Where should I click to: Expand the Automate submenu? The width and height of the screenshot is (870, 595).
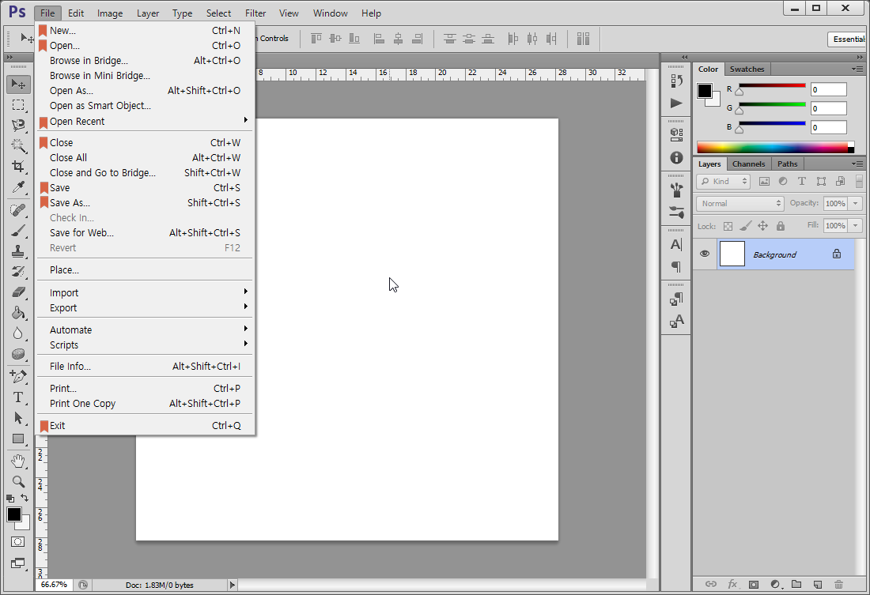point(146,330)
